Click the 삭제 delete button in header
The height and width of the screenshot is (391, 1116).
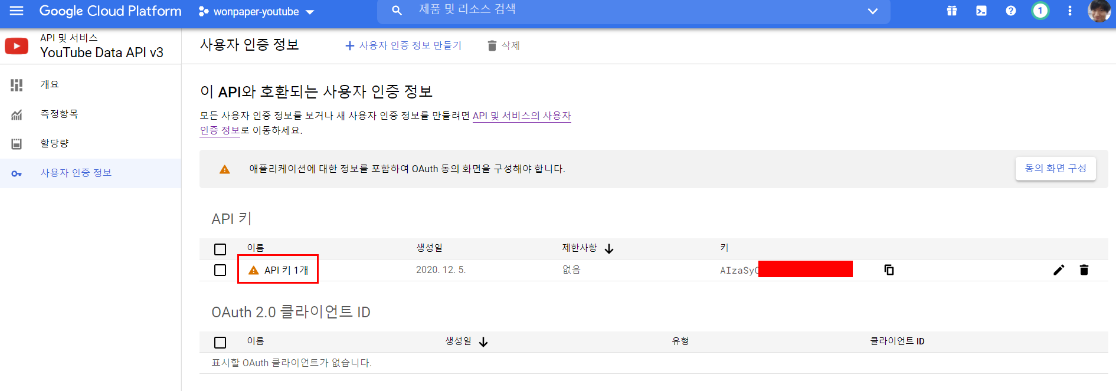pos(503,45)
